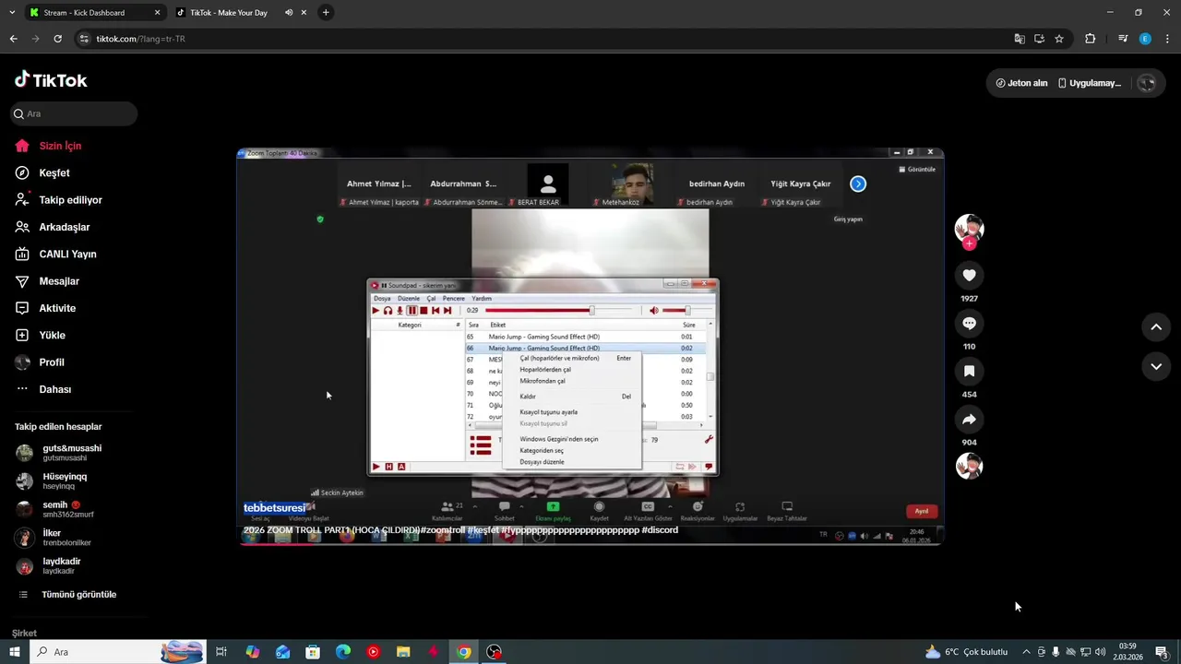Open Windows Start menu
Image resolution: width=1181 pixels, height=664 pixels.
pos(14,652)
